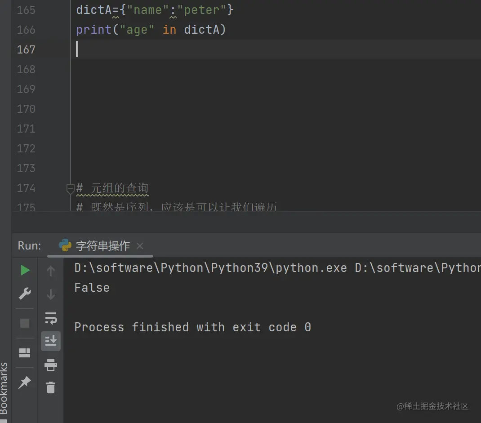Click line number 167 in the gutter
Screen dimensions: 481x423
[x=26, y=49]
